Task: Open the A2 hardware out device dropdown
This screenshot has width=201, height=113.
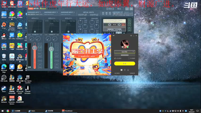Action: [x=106, y=13]
